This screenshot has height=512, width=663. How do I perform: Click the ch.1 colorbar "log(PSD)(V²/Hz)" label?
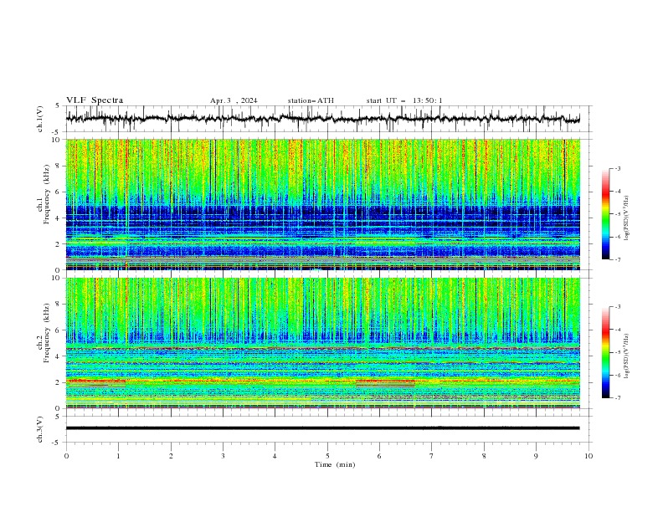pyautogui.click(x=626, y=218)
